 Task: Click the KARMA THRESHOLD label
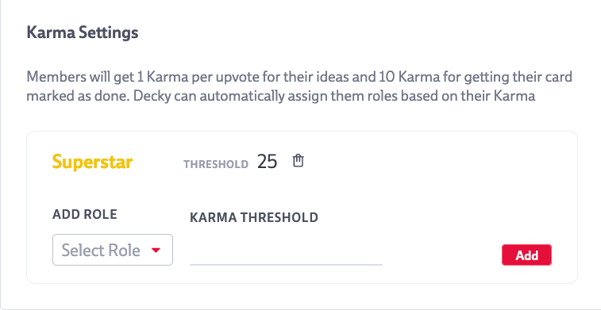point(254,217)
